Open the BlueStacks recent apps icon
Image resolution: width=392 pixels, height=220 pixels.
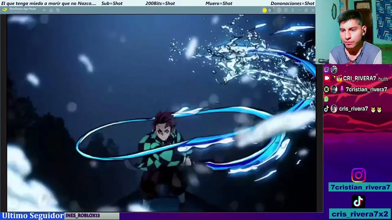pyautogui.click(x=58, y=10)
